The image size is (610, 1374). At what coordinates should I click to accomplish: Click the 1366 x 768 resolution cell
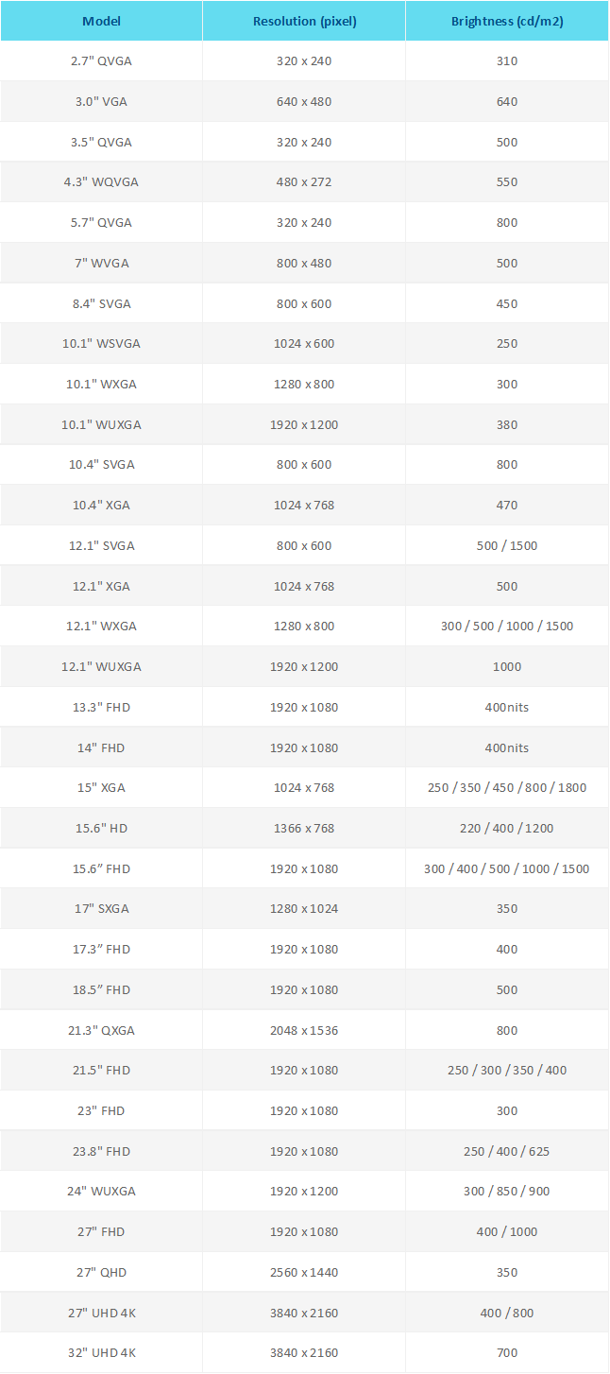(x=304, y=829)
